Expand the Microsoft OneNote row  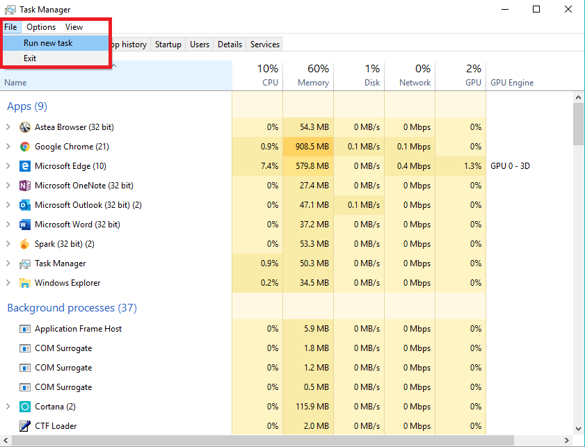click(8, 186)
